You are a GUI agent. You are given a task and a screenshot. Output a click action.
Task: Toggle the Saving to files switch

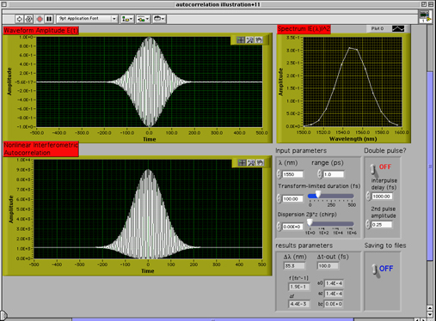375,270
